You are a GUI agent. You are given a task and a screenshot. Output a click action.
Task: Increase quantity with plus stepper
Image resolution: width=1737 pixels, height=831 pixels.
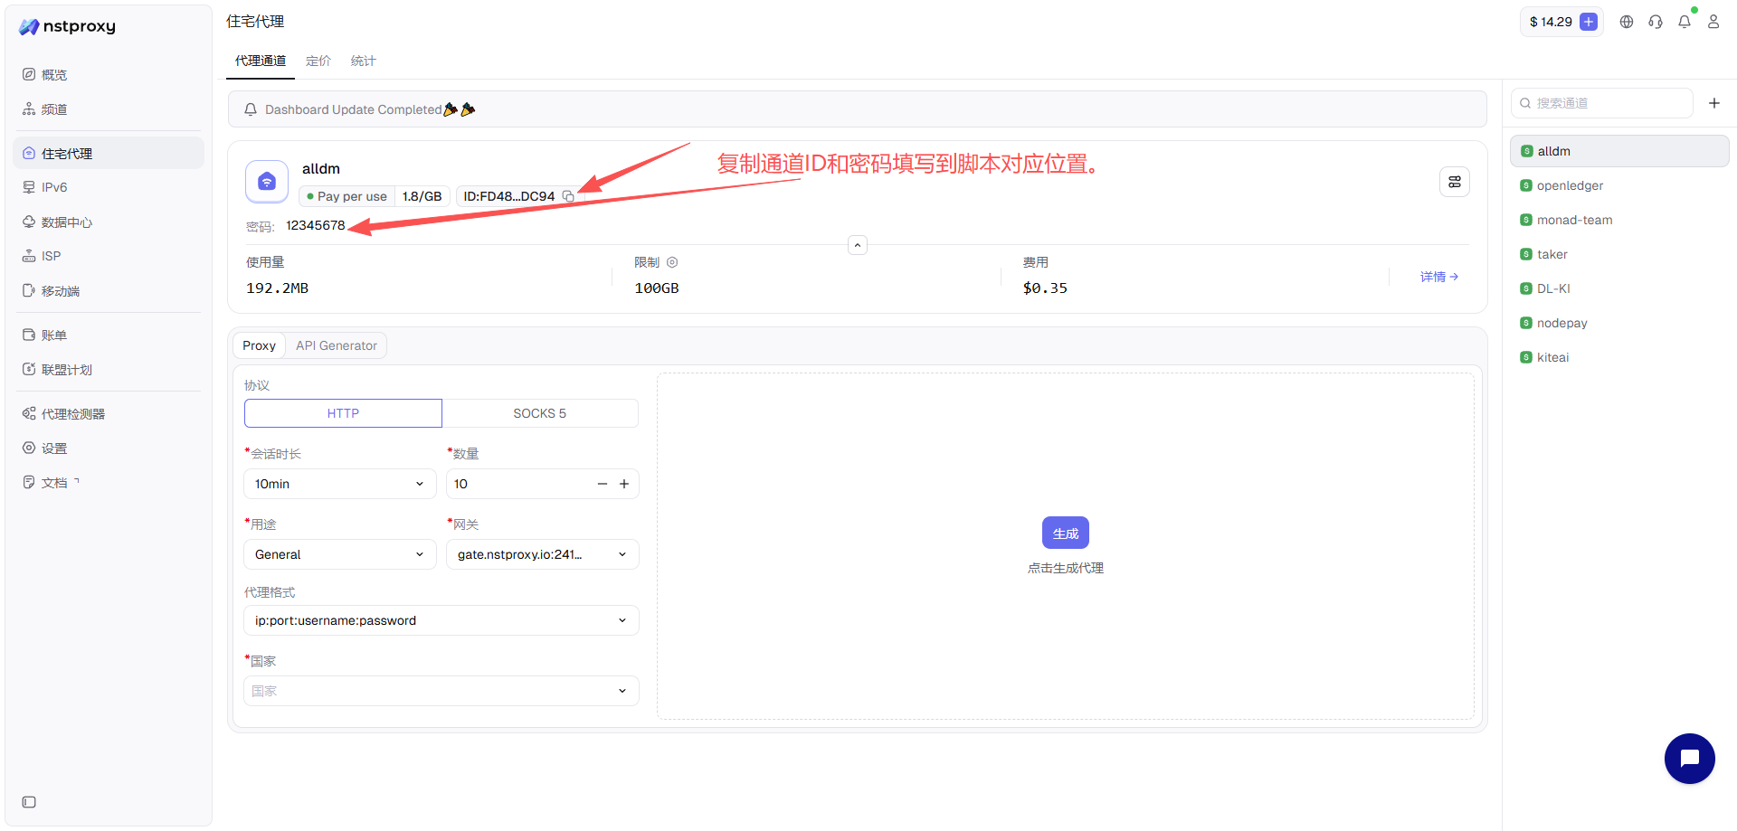point(624,484)
